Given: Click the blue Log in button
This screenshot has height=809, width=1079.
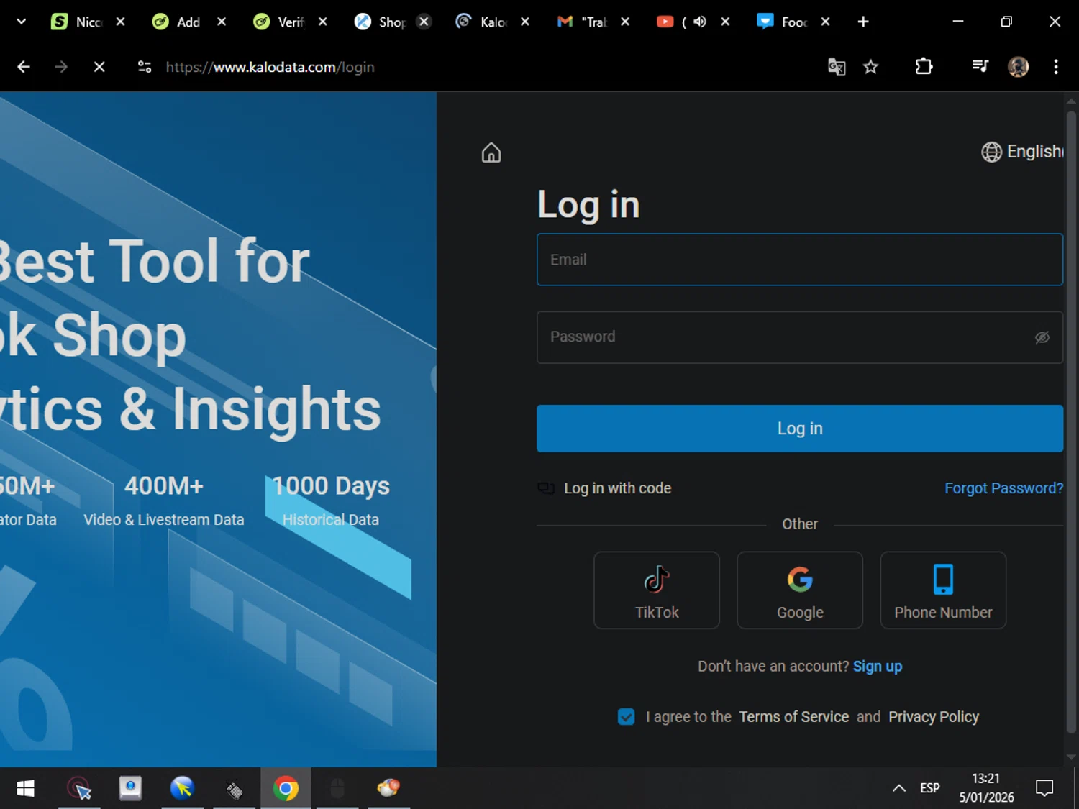Looking at the screenshot, I should click(799, 429).
